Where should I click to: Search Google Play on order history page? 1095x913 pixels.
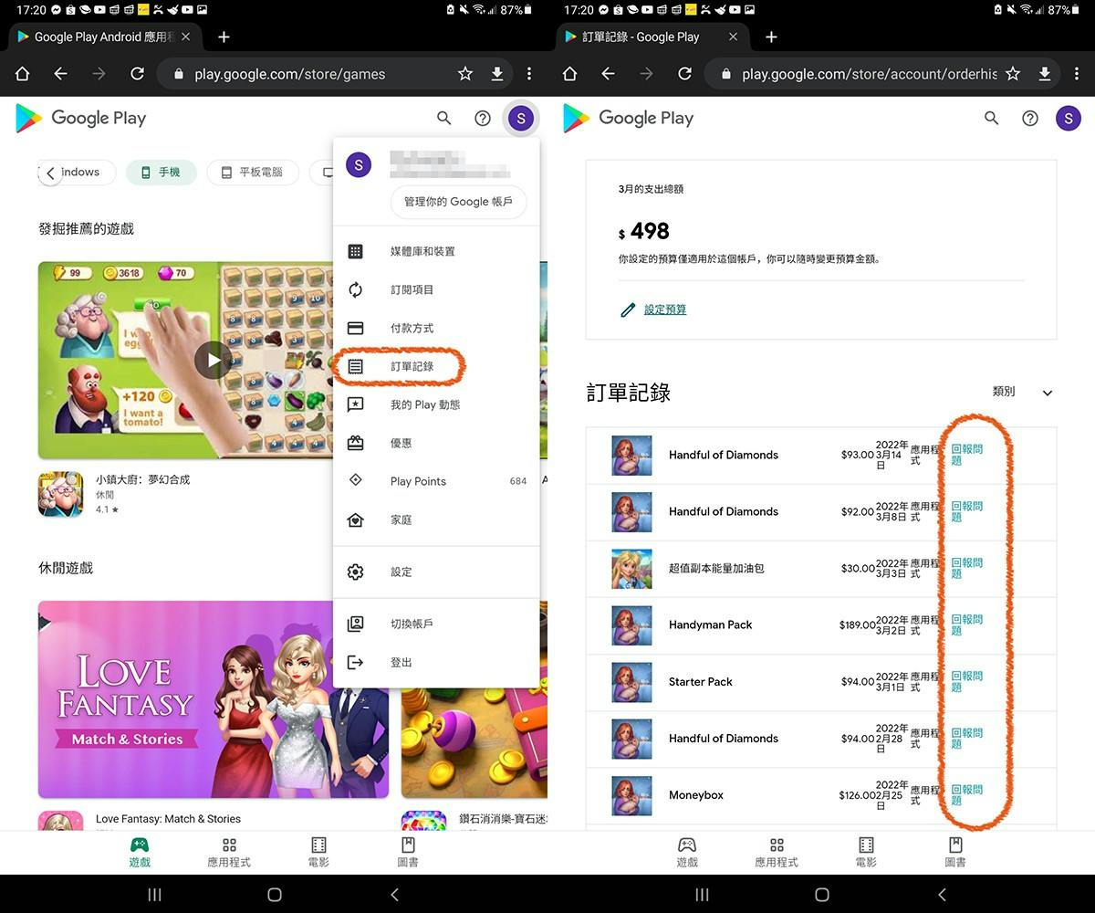click(x=992, y=118)
